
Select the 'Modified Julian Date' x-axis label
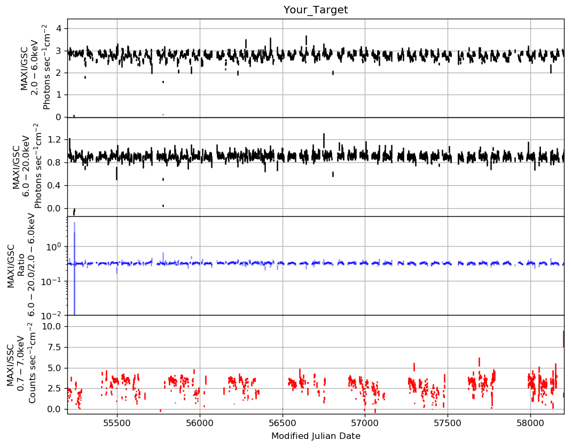316,436
